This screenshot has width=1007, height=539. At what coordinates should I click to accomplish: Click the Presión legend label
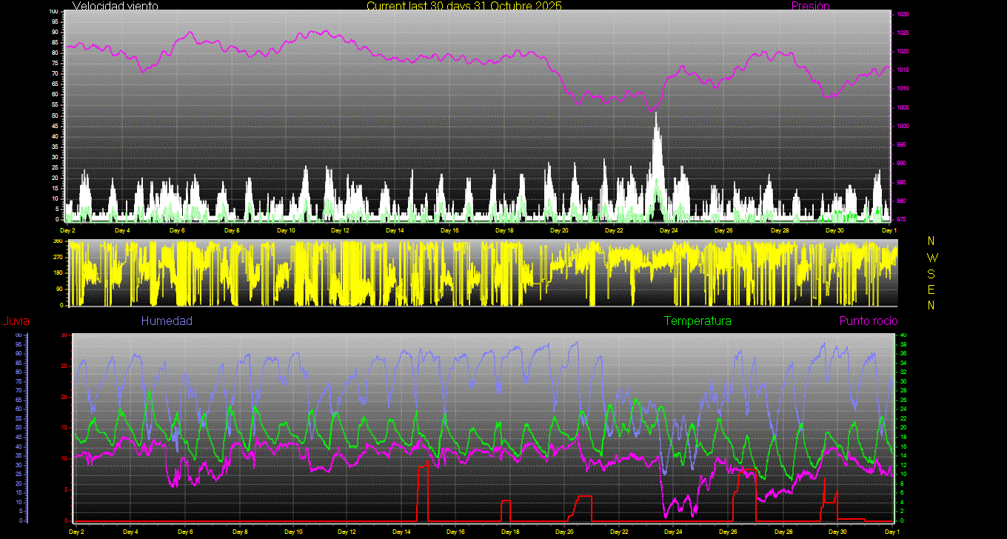(x=810, y=6)
